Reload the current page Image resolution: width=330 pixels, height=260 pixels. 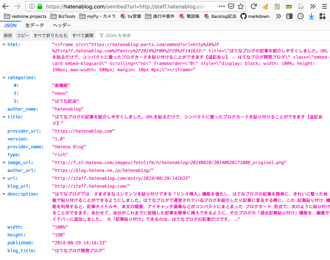pyautogui.click(x=254, y=6)
